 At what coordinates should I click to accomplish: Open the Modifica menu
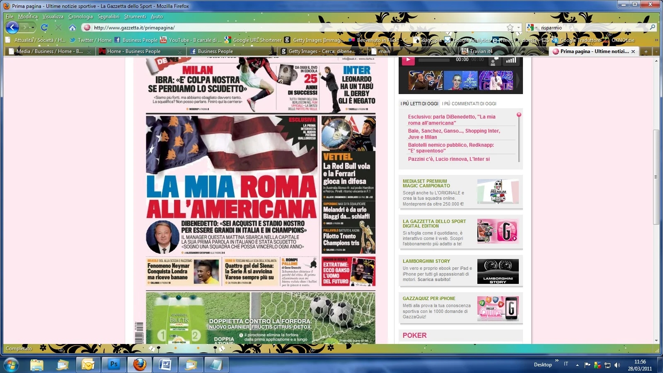[x=28, y=17]
